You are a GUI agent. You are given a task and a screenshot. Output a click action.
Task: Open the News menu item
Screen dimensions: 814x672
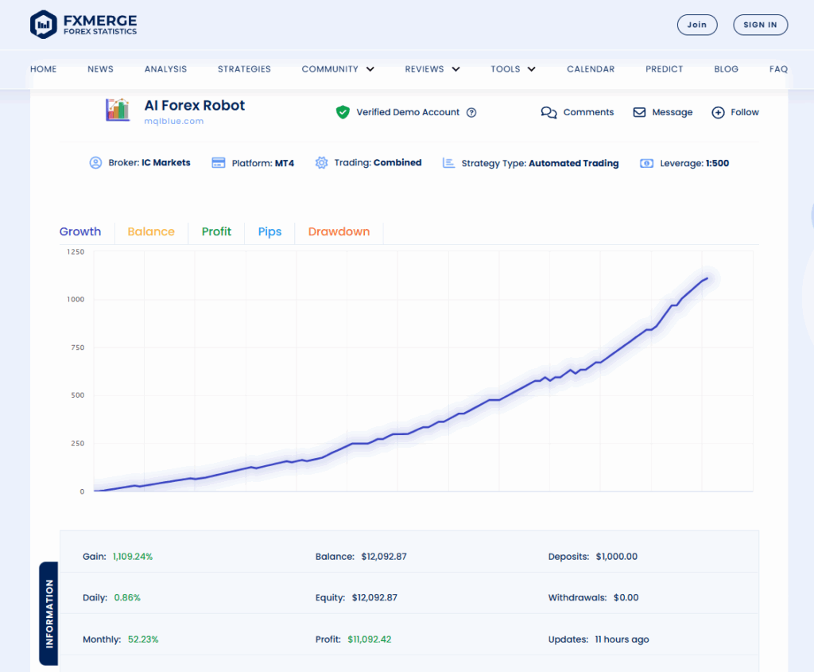click(x=100, y=69)
